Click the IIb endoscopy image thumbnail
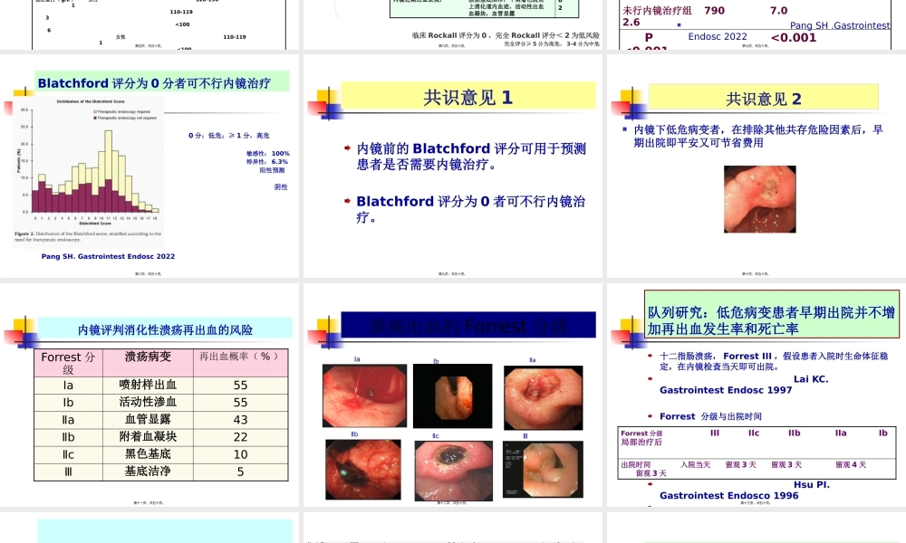The image size is (906, 543). 364,471
